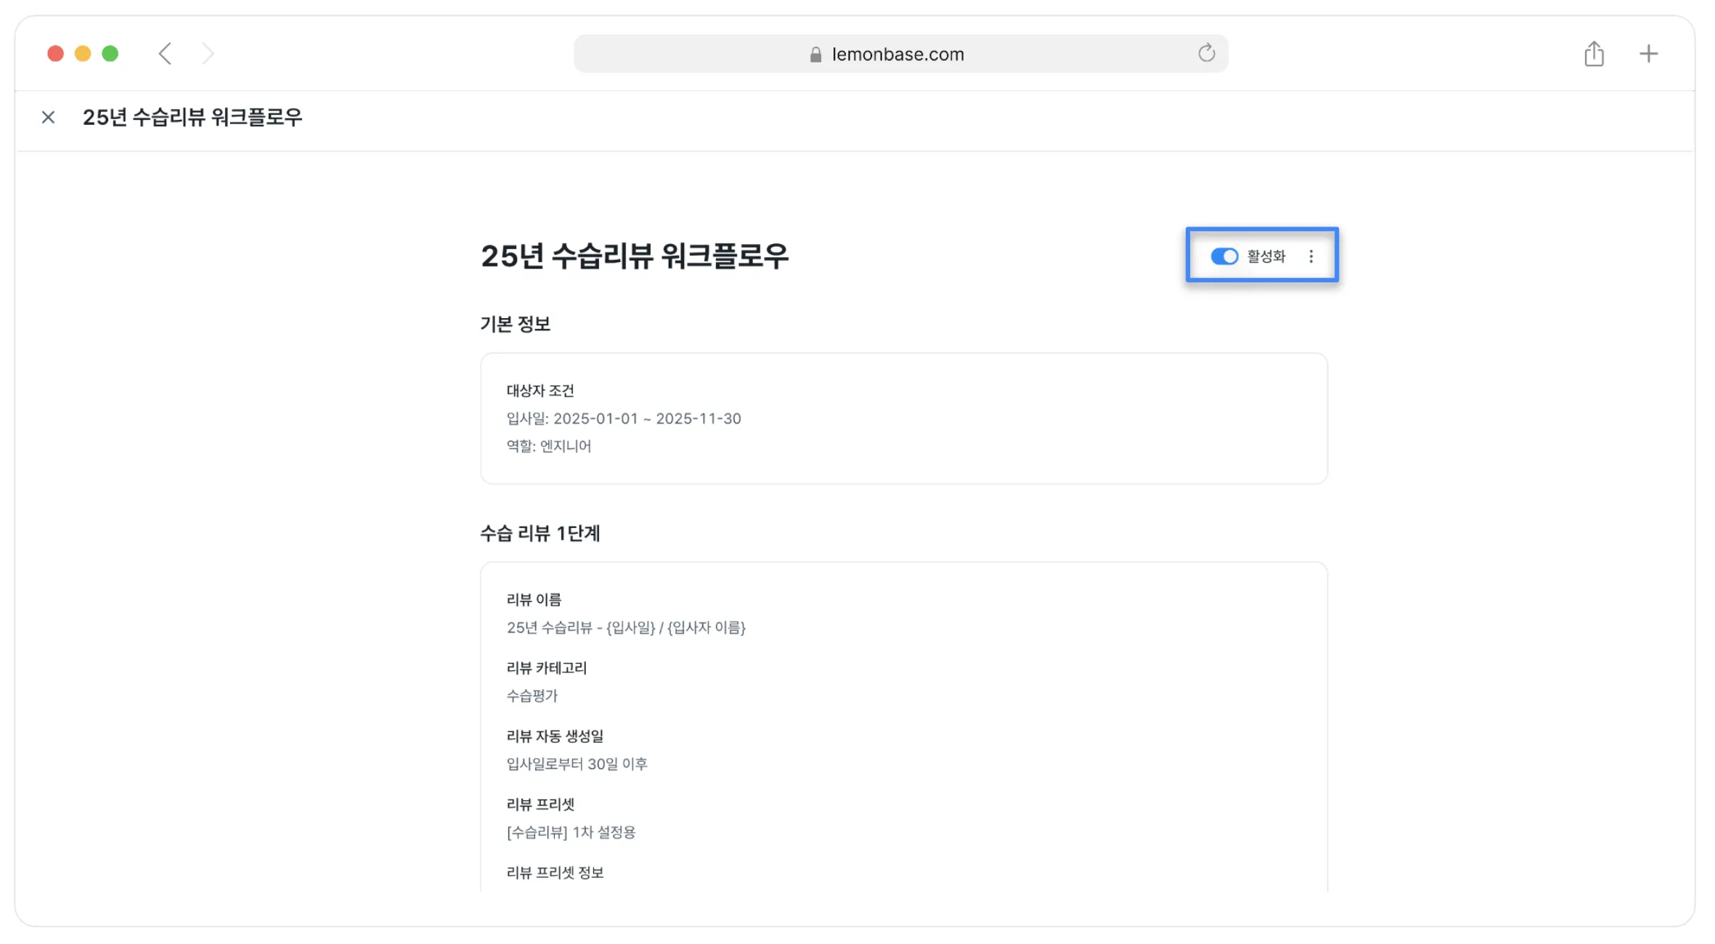The image size is (1715, 944).
Task: Click the 역할: 엔지니어 condition text
Action: pyautogui.click(x=549, y=446)
